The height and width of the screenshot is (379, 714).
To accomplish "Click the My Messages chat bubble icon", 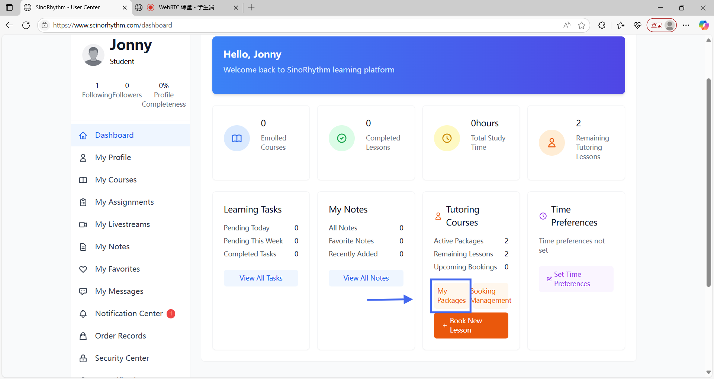I will 83,291.
